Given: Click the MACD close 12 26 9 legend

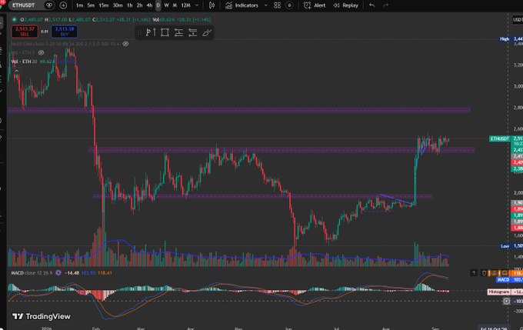Looking at the screenshot, I should (x=32, y=273).
